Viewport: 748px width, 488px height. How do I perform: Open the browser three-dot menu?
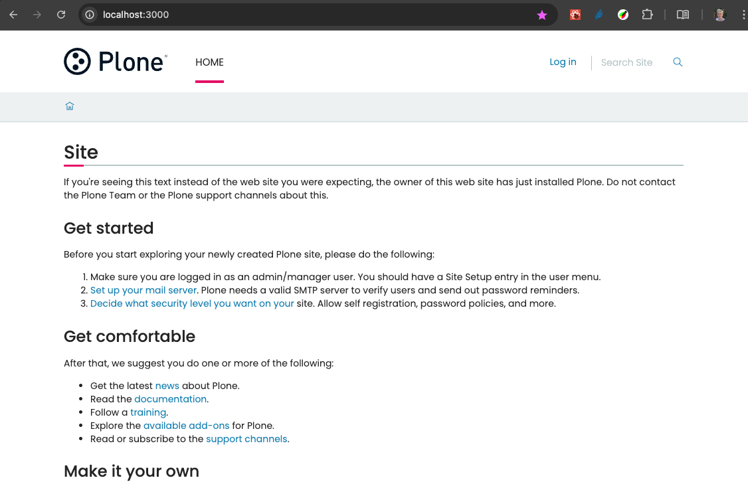click(743, 15)
